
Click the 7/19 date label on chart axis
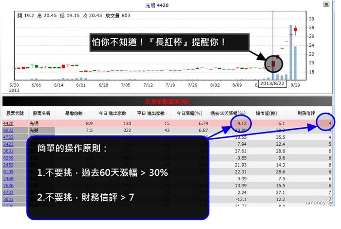pos(170,85)
